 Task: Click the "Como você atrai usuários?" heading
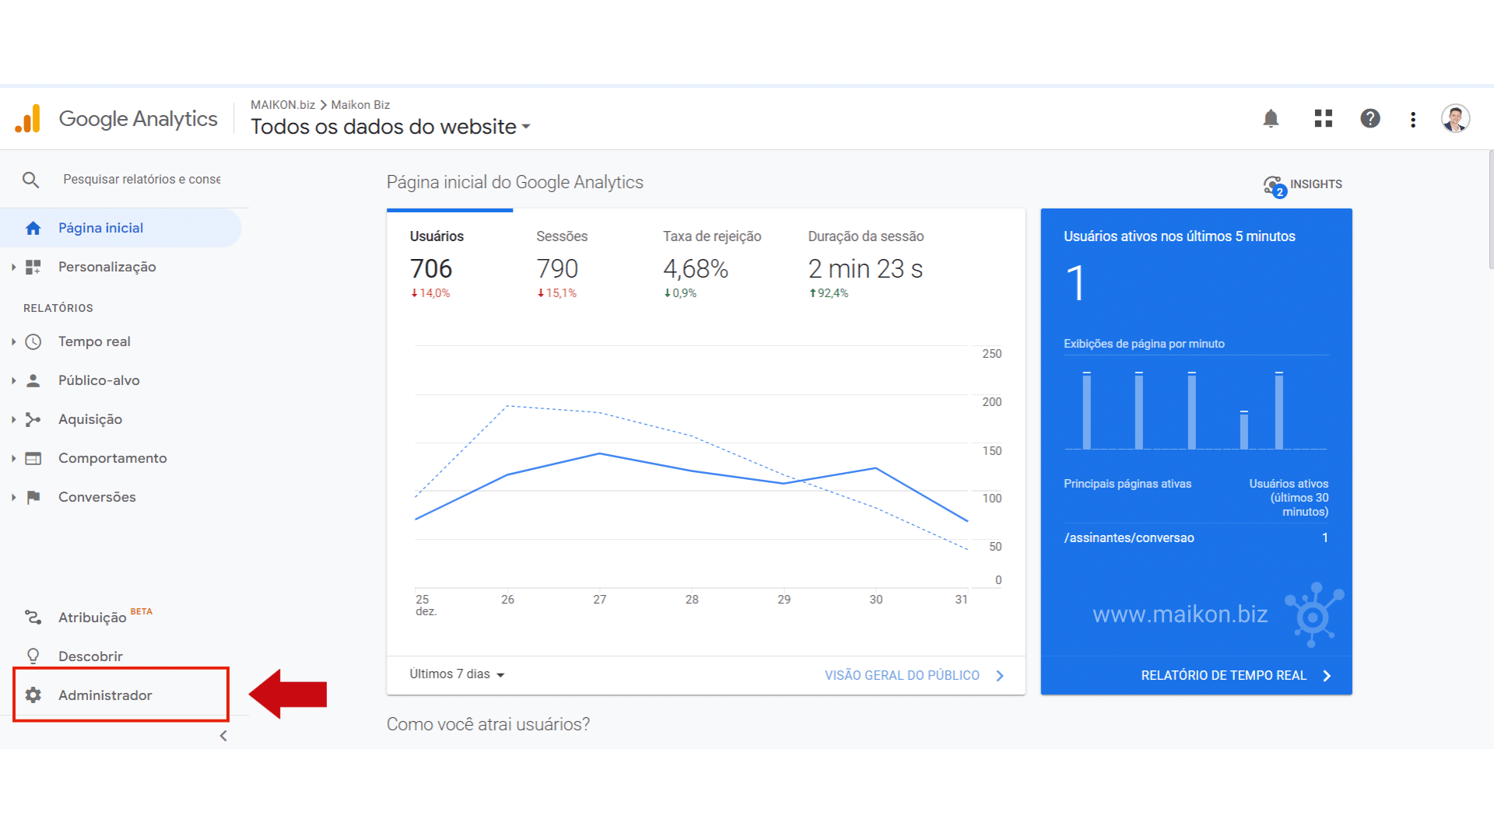488,724
